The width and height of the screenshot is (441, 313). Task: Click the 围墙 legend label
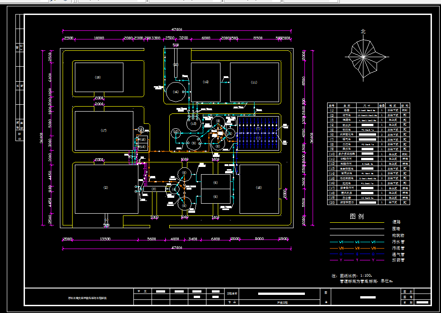396,229
